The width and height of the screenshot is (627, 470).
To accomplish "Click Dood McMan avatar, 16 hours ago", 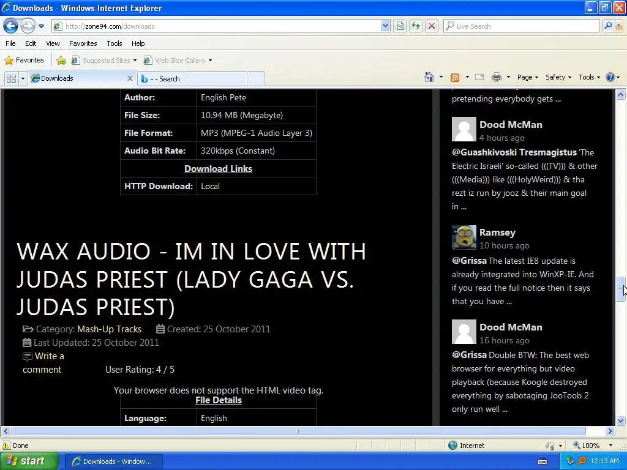I will click(x=464, y=332).
